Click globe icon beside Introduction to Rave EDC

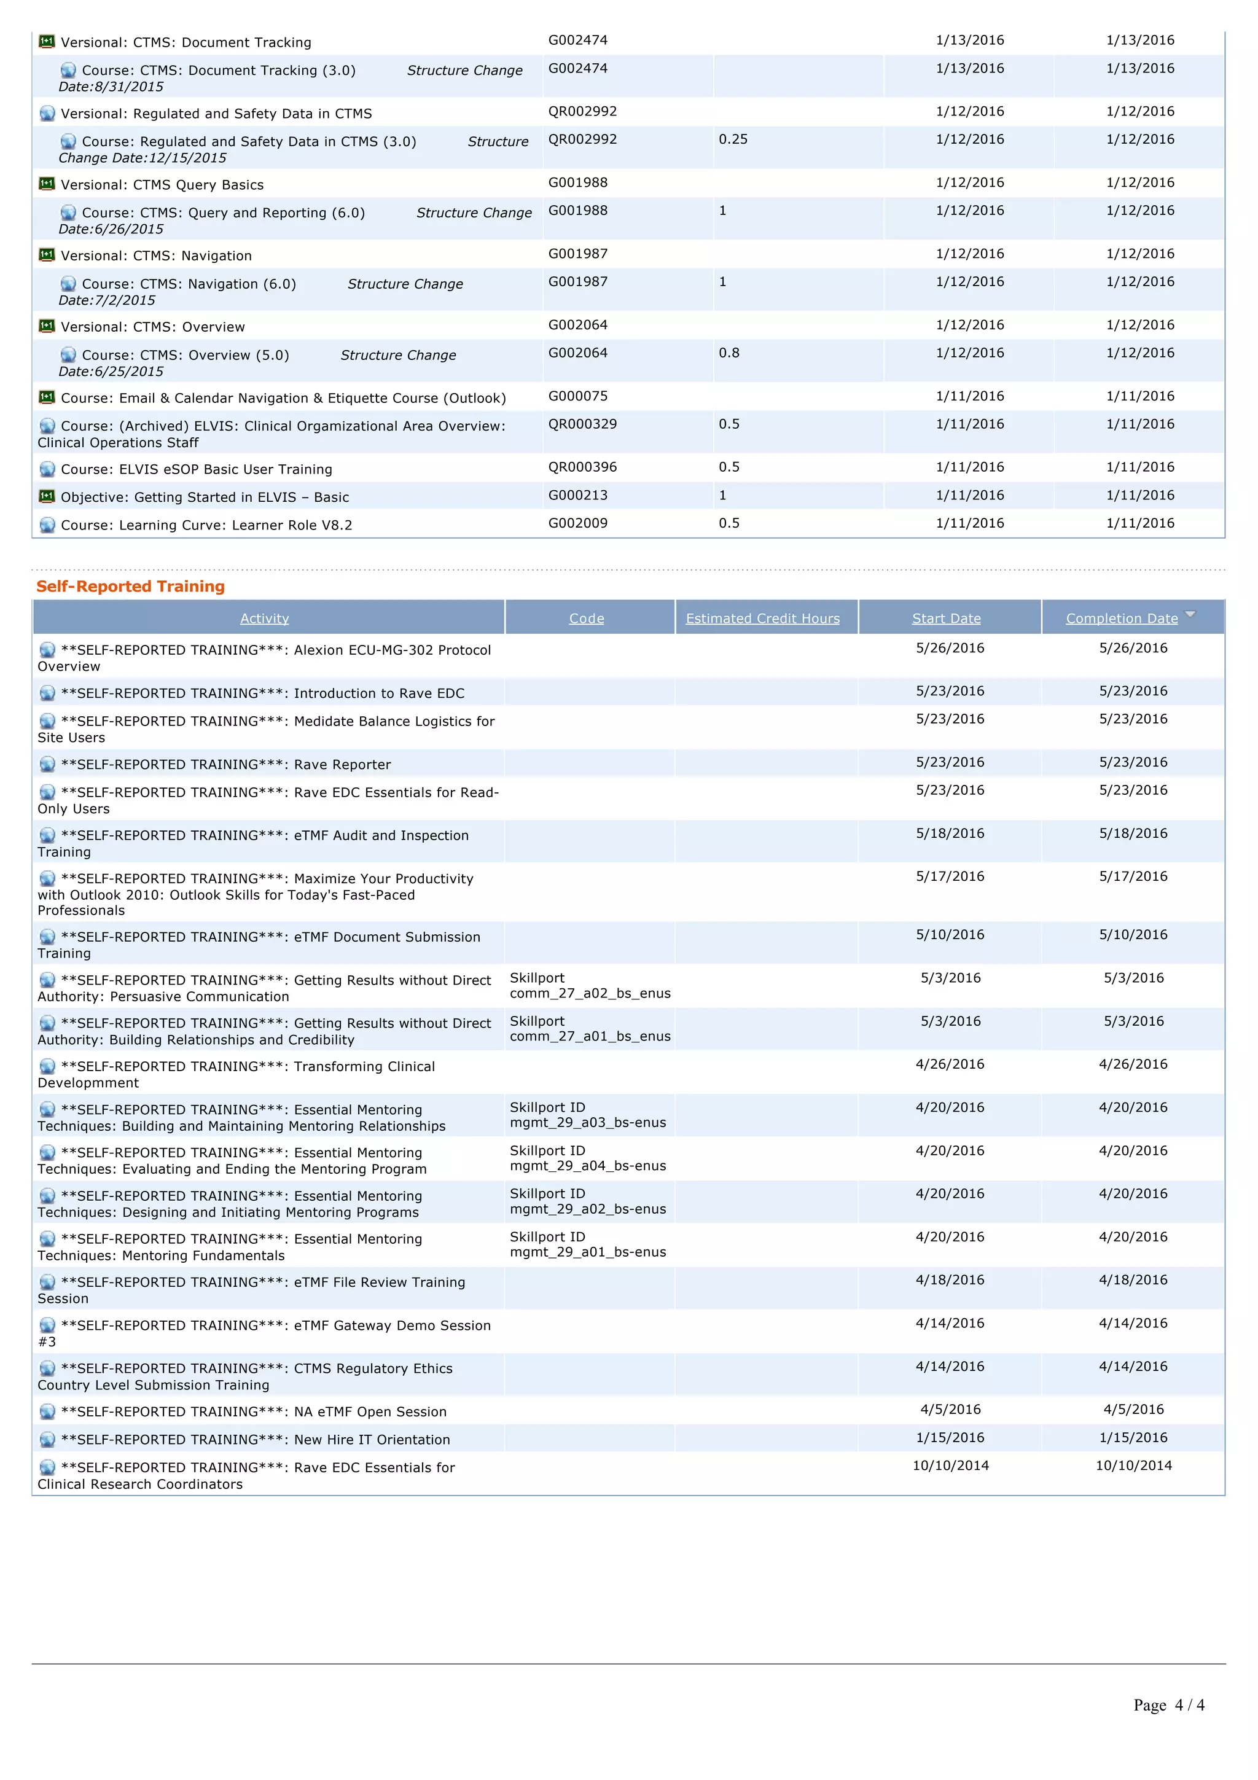(47, 693)
